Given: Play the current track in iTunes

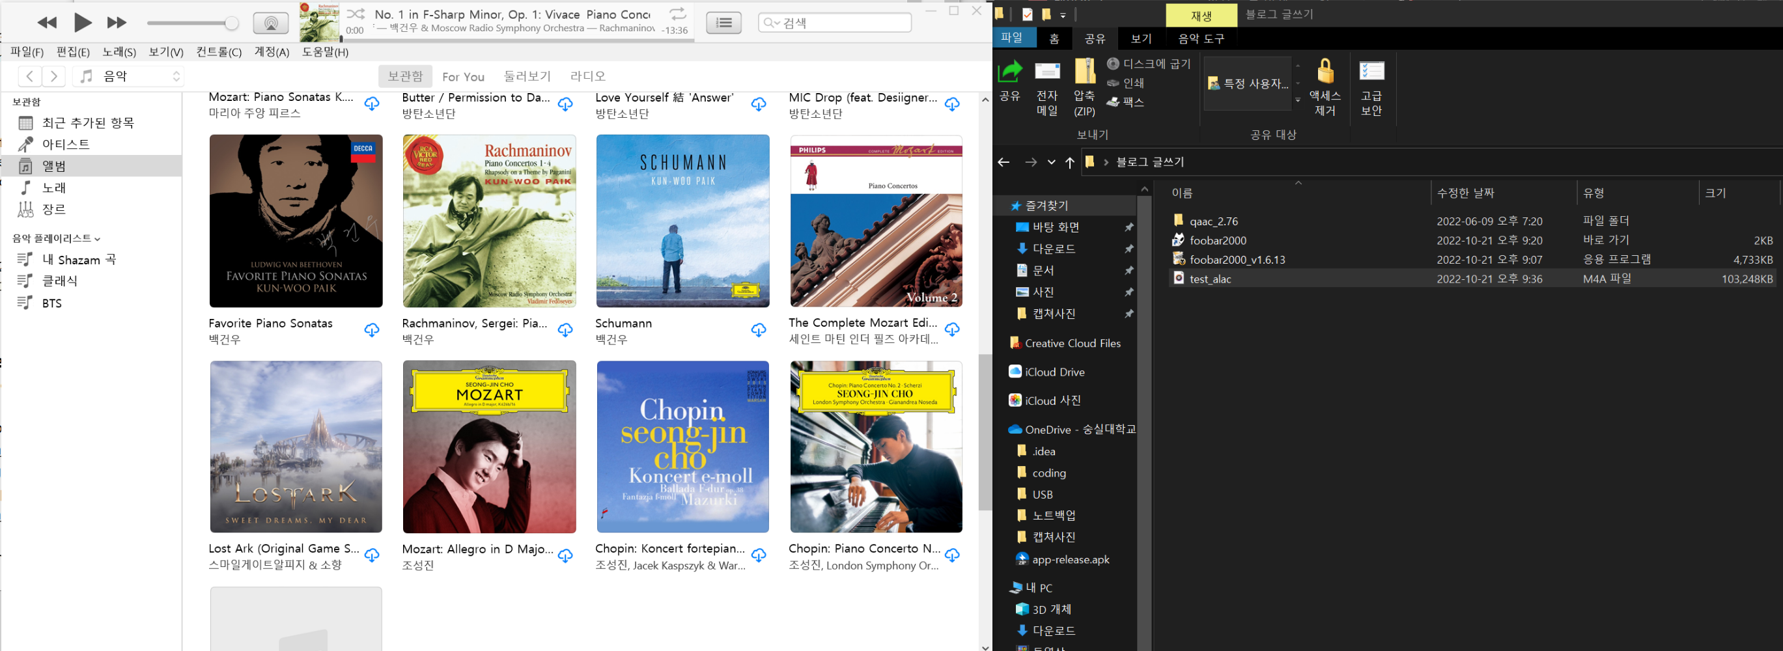Looking at the screenshot, I should point(82,23).
